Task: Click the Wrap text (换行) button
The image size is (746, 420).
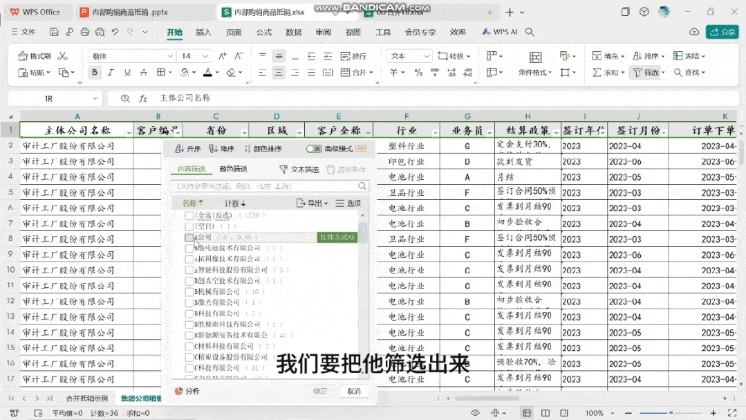Action: click(353, 56)
